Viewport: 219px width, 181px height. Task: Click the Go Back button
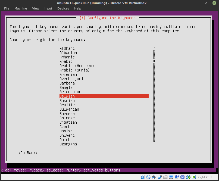click(28, 153)
